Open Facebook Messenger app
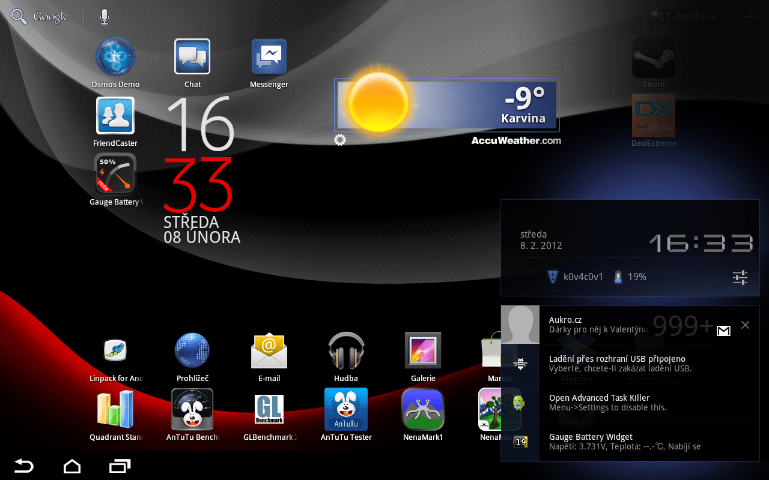 tap(269, 62)
